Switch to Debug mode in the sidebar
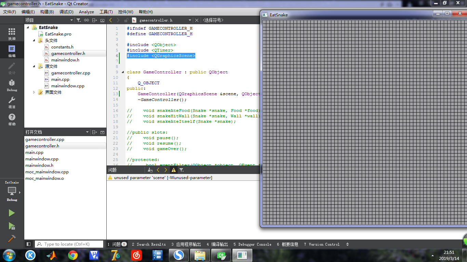Image resolution: width=467 pixels, height=262 pixels. point(12,84)
